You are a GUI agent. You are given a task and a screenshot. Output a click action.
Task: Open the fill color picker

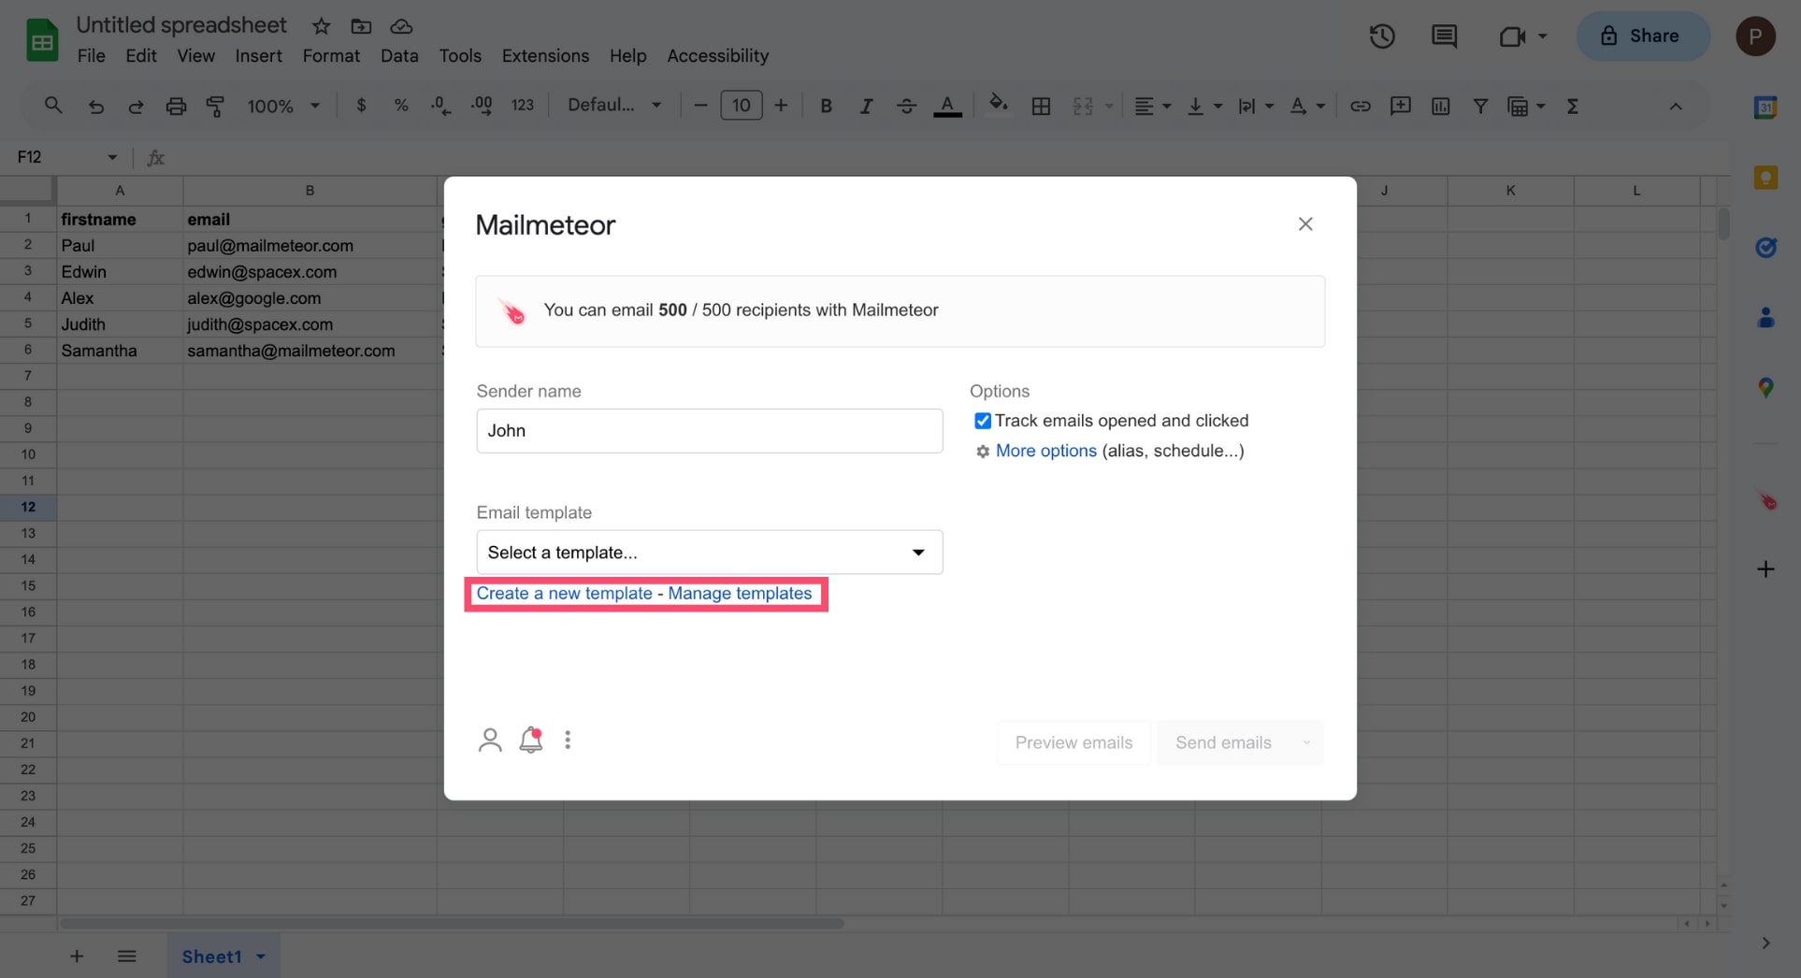[x=999, y=105]
